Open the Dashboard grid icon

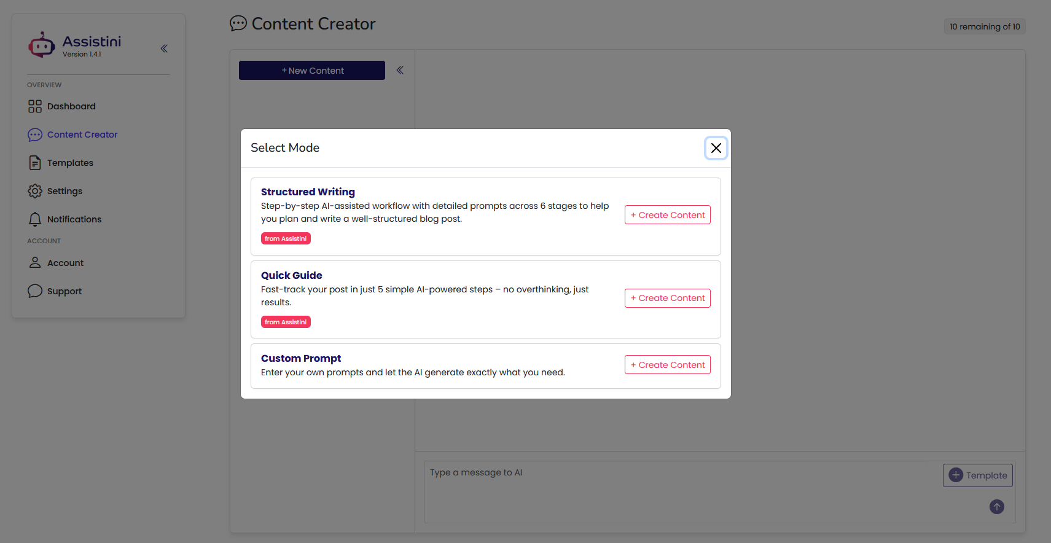[x=35, y=106]
